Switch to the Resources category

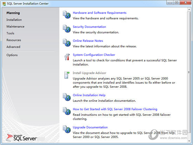tap(14, 40)
